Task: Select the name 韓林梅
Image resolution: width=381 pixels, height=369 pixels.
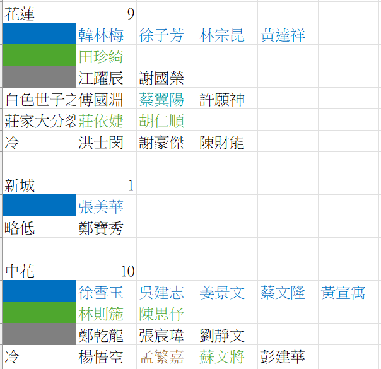Action: (101, 35)
